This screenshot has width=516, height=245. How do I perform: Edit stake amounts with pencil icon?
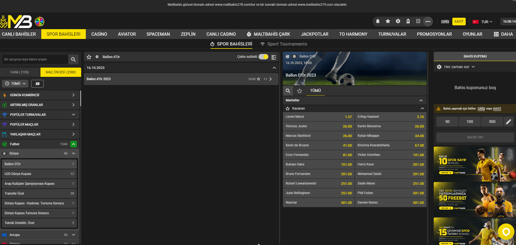pos(509,122)
